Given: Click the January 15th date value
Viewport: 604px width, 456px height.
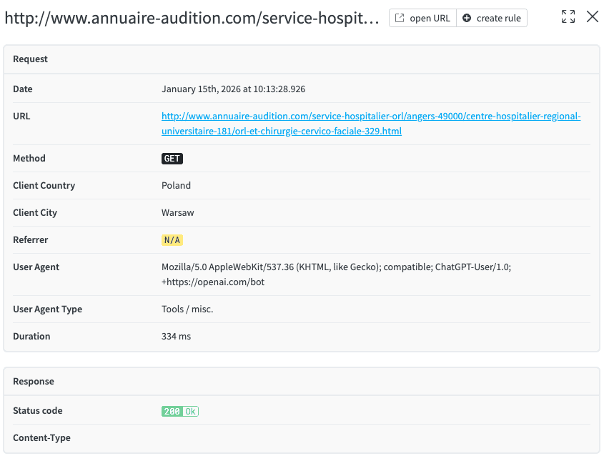Looking at the screenshot, I should click(x=233, y=89).
